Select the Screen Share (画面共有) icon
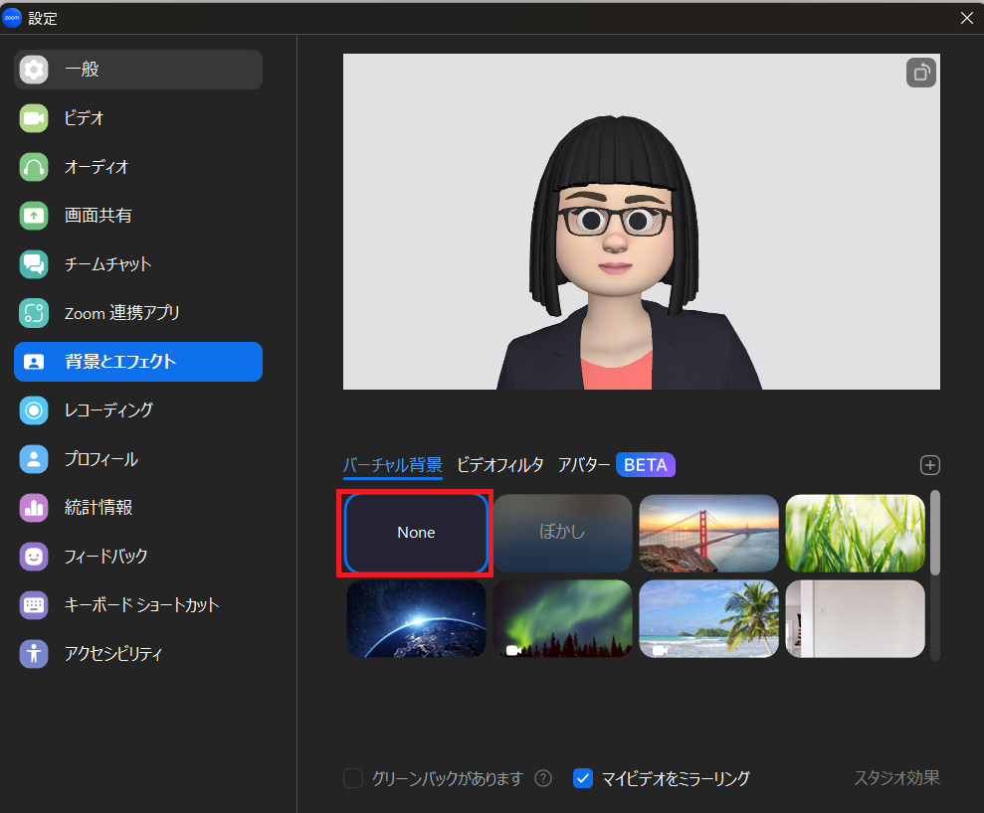 click(x=34, y=216)
